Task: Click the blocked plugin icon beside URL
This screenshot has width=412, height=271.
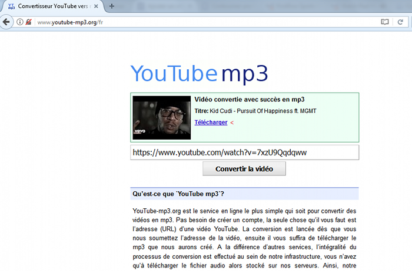Action: click(28, 22)
